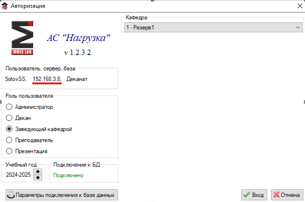Open Параметры подключения к базе данных
Viewport: 305px width, 202px height.
62,195
